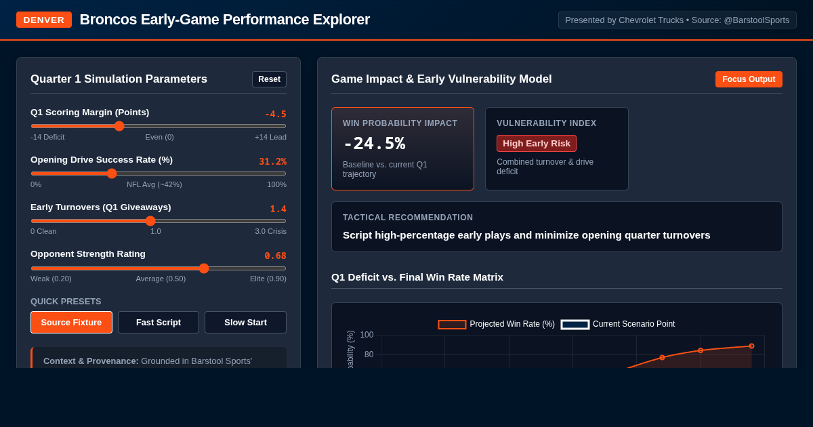813x427 pixels.
Task: Apply the Fast Script preset
Action: (159, 323)
